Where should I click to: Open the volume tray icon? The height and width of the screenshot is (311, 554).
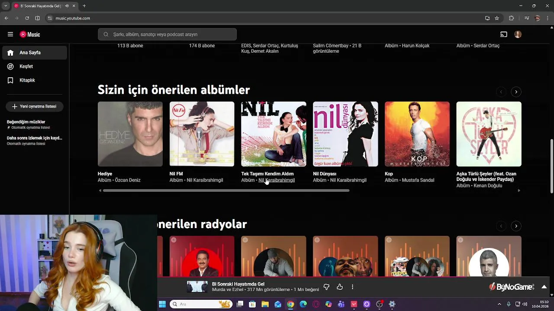pyautogui.click(x=525, y=304)
